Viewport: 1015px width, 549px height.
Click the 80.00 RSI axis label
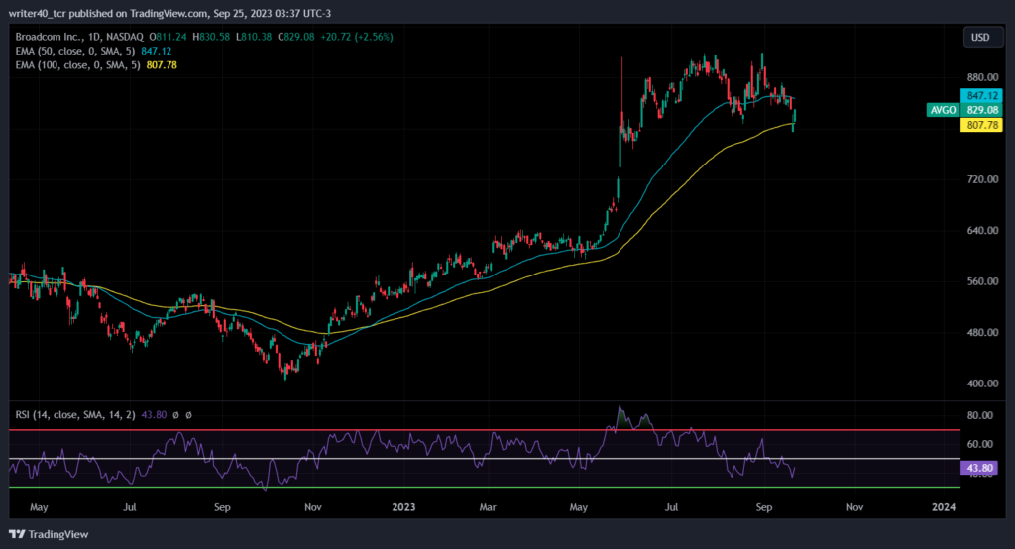pos(980,415)
